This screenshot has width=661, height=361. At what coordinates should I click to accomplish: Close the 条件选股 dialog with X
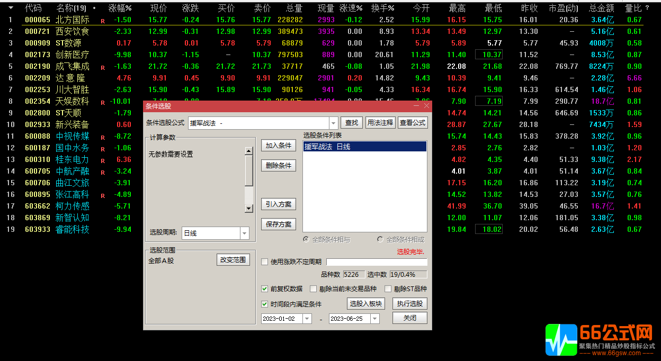[x=426, y=106]
